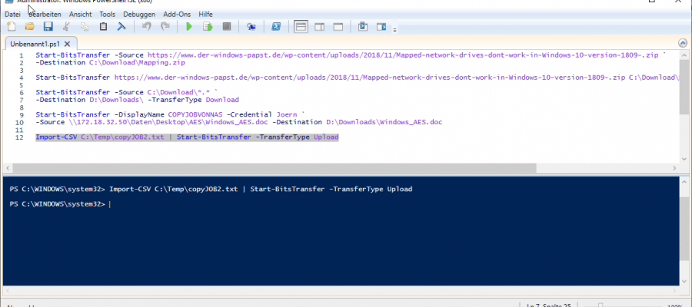Viewport: 692px width, 307px height.
Task: Show script pane maximized layout toggle
Action: (338, 27)
